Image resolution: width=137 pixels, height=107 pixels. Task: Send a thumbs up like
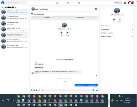click(x=97, y=90)
